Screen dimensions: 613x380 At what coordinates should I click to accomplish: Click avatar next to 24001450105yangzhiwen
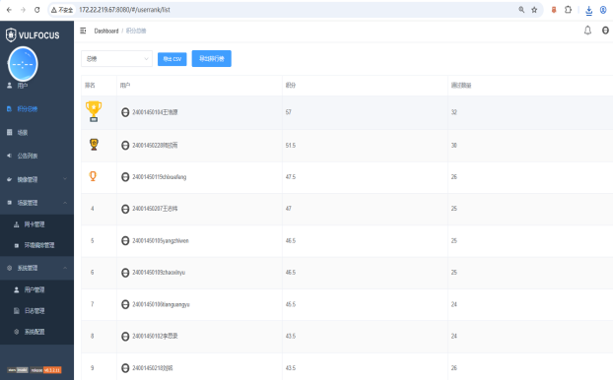click(x=125, y=240)
